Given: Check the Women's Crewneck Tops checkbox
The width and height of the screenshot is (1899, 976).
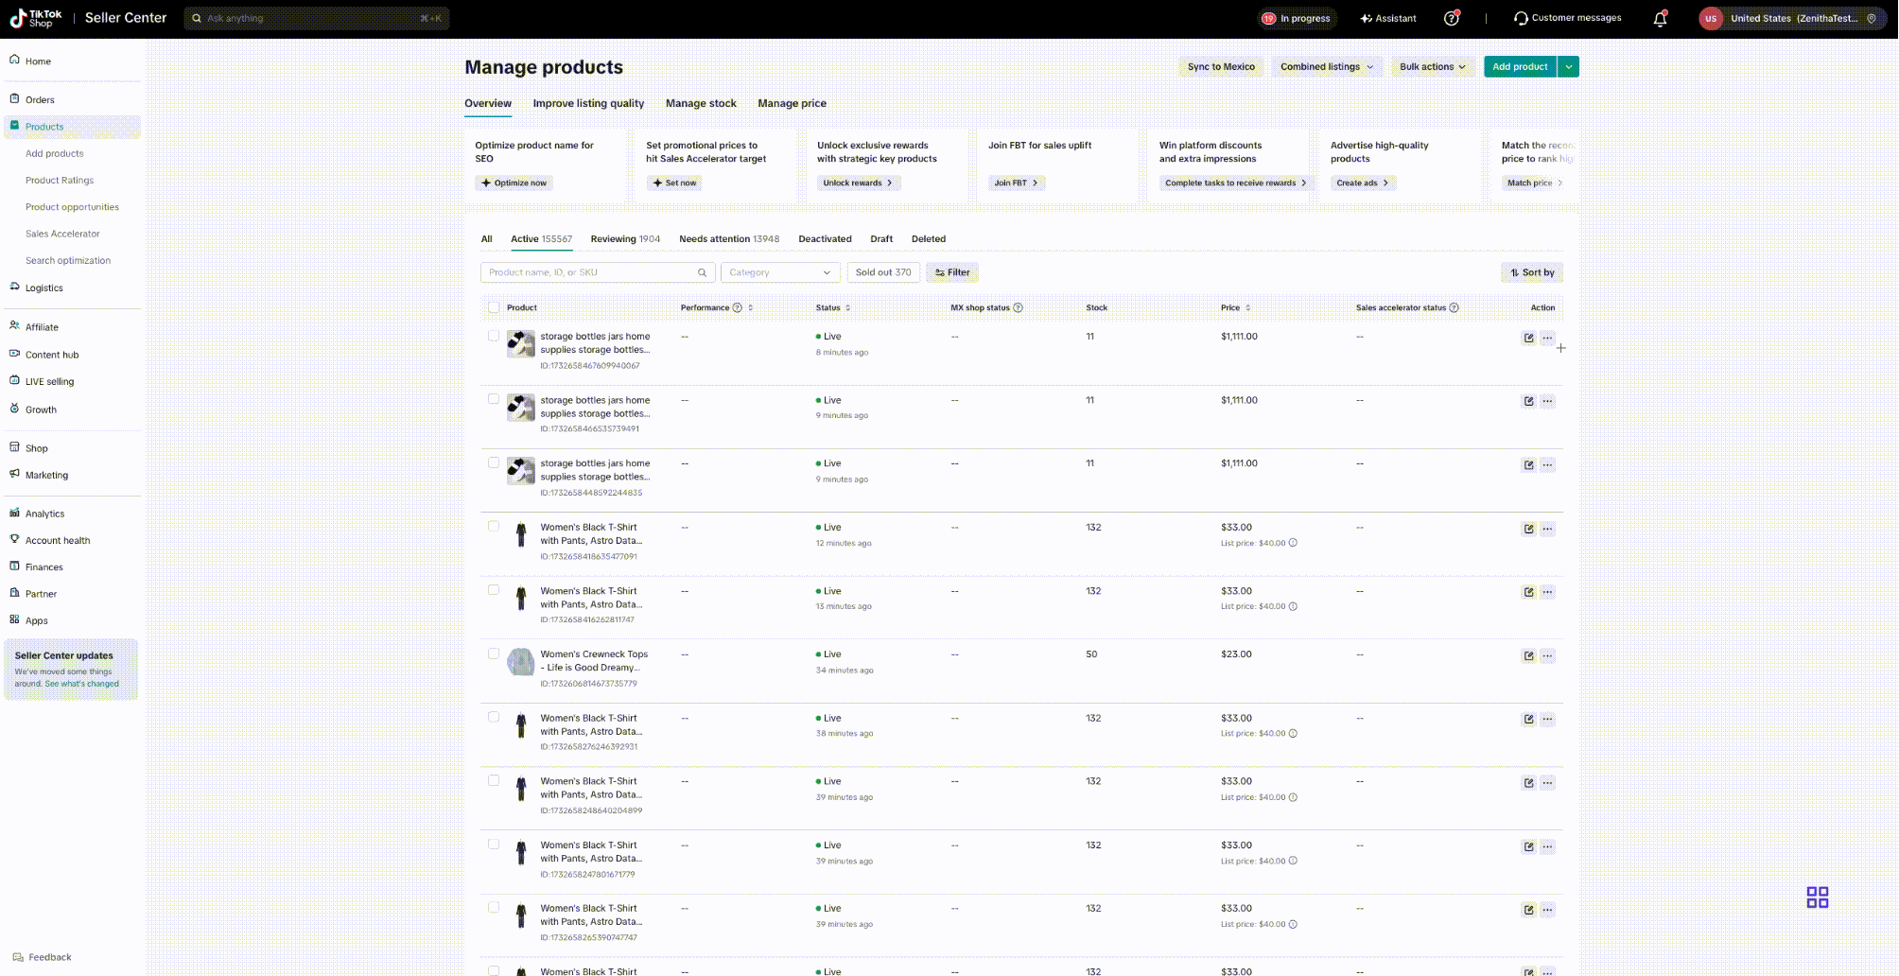Looking at the screenshot, I should pos(494,654).
